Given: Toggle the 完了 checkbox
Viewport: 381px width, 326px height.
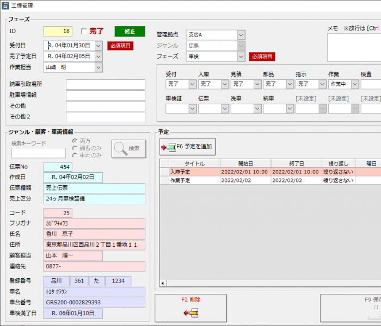Looking at the screenshot, I should [84, 32].
